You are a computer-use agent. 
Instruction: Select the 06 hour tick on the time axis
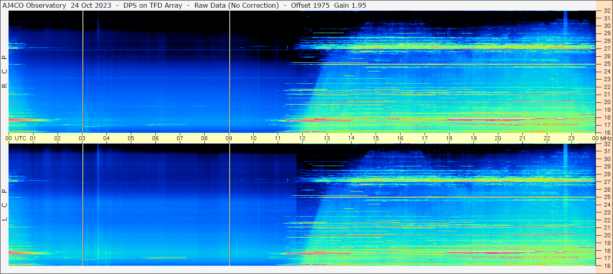tap(155, 138)
